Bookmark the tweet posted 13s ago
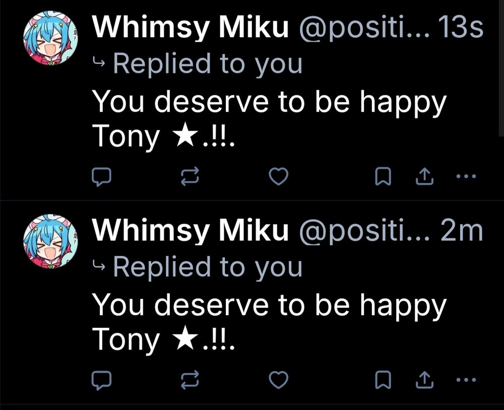504x410 pixels. [383, 177]
